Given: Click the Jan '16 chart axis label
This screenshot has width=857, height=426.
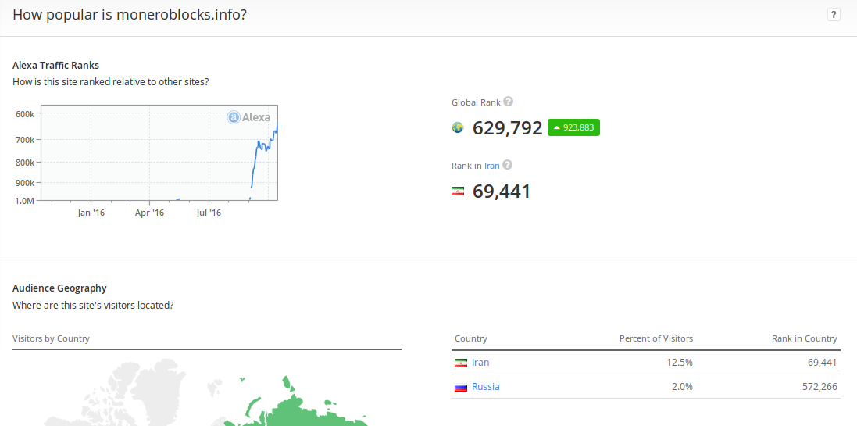Looking at the screenshot, I should (91, 213).
